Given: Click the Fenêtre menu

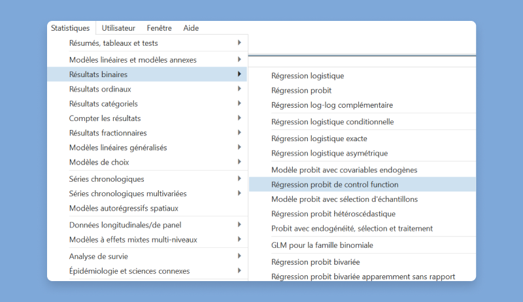Looking at the screenshot, I should pyautogui.click(x=159, y=28).
